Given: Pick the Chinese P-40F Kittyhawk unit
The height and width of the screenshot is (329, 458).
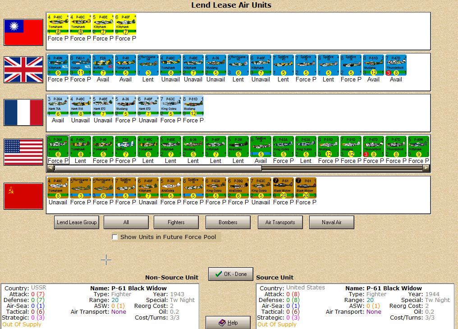Looking at the screenshot, I should 125,24.
